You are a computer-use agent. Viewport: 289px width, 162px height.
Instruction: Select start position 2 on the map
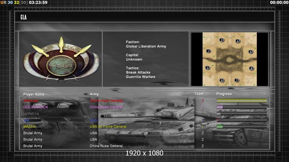(x=221, y=40)
